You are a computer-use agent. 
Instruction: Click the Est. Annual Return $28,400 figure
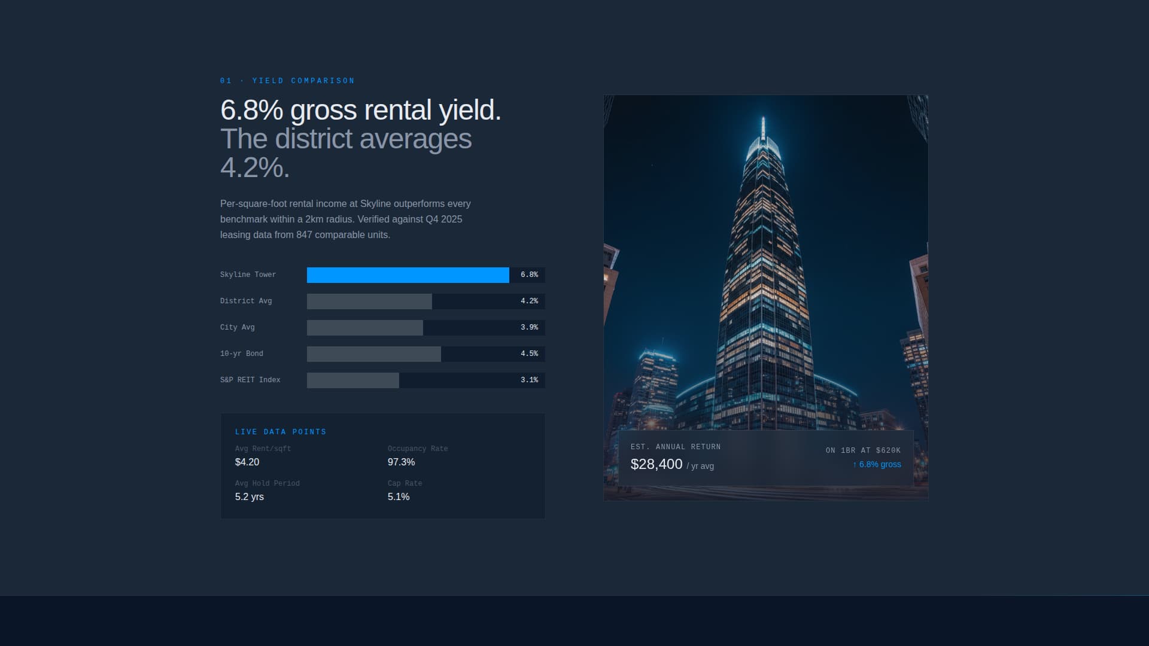click(x=656, y=464)
